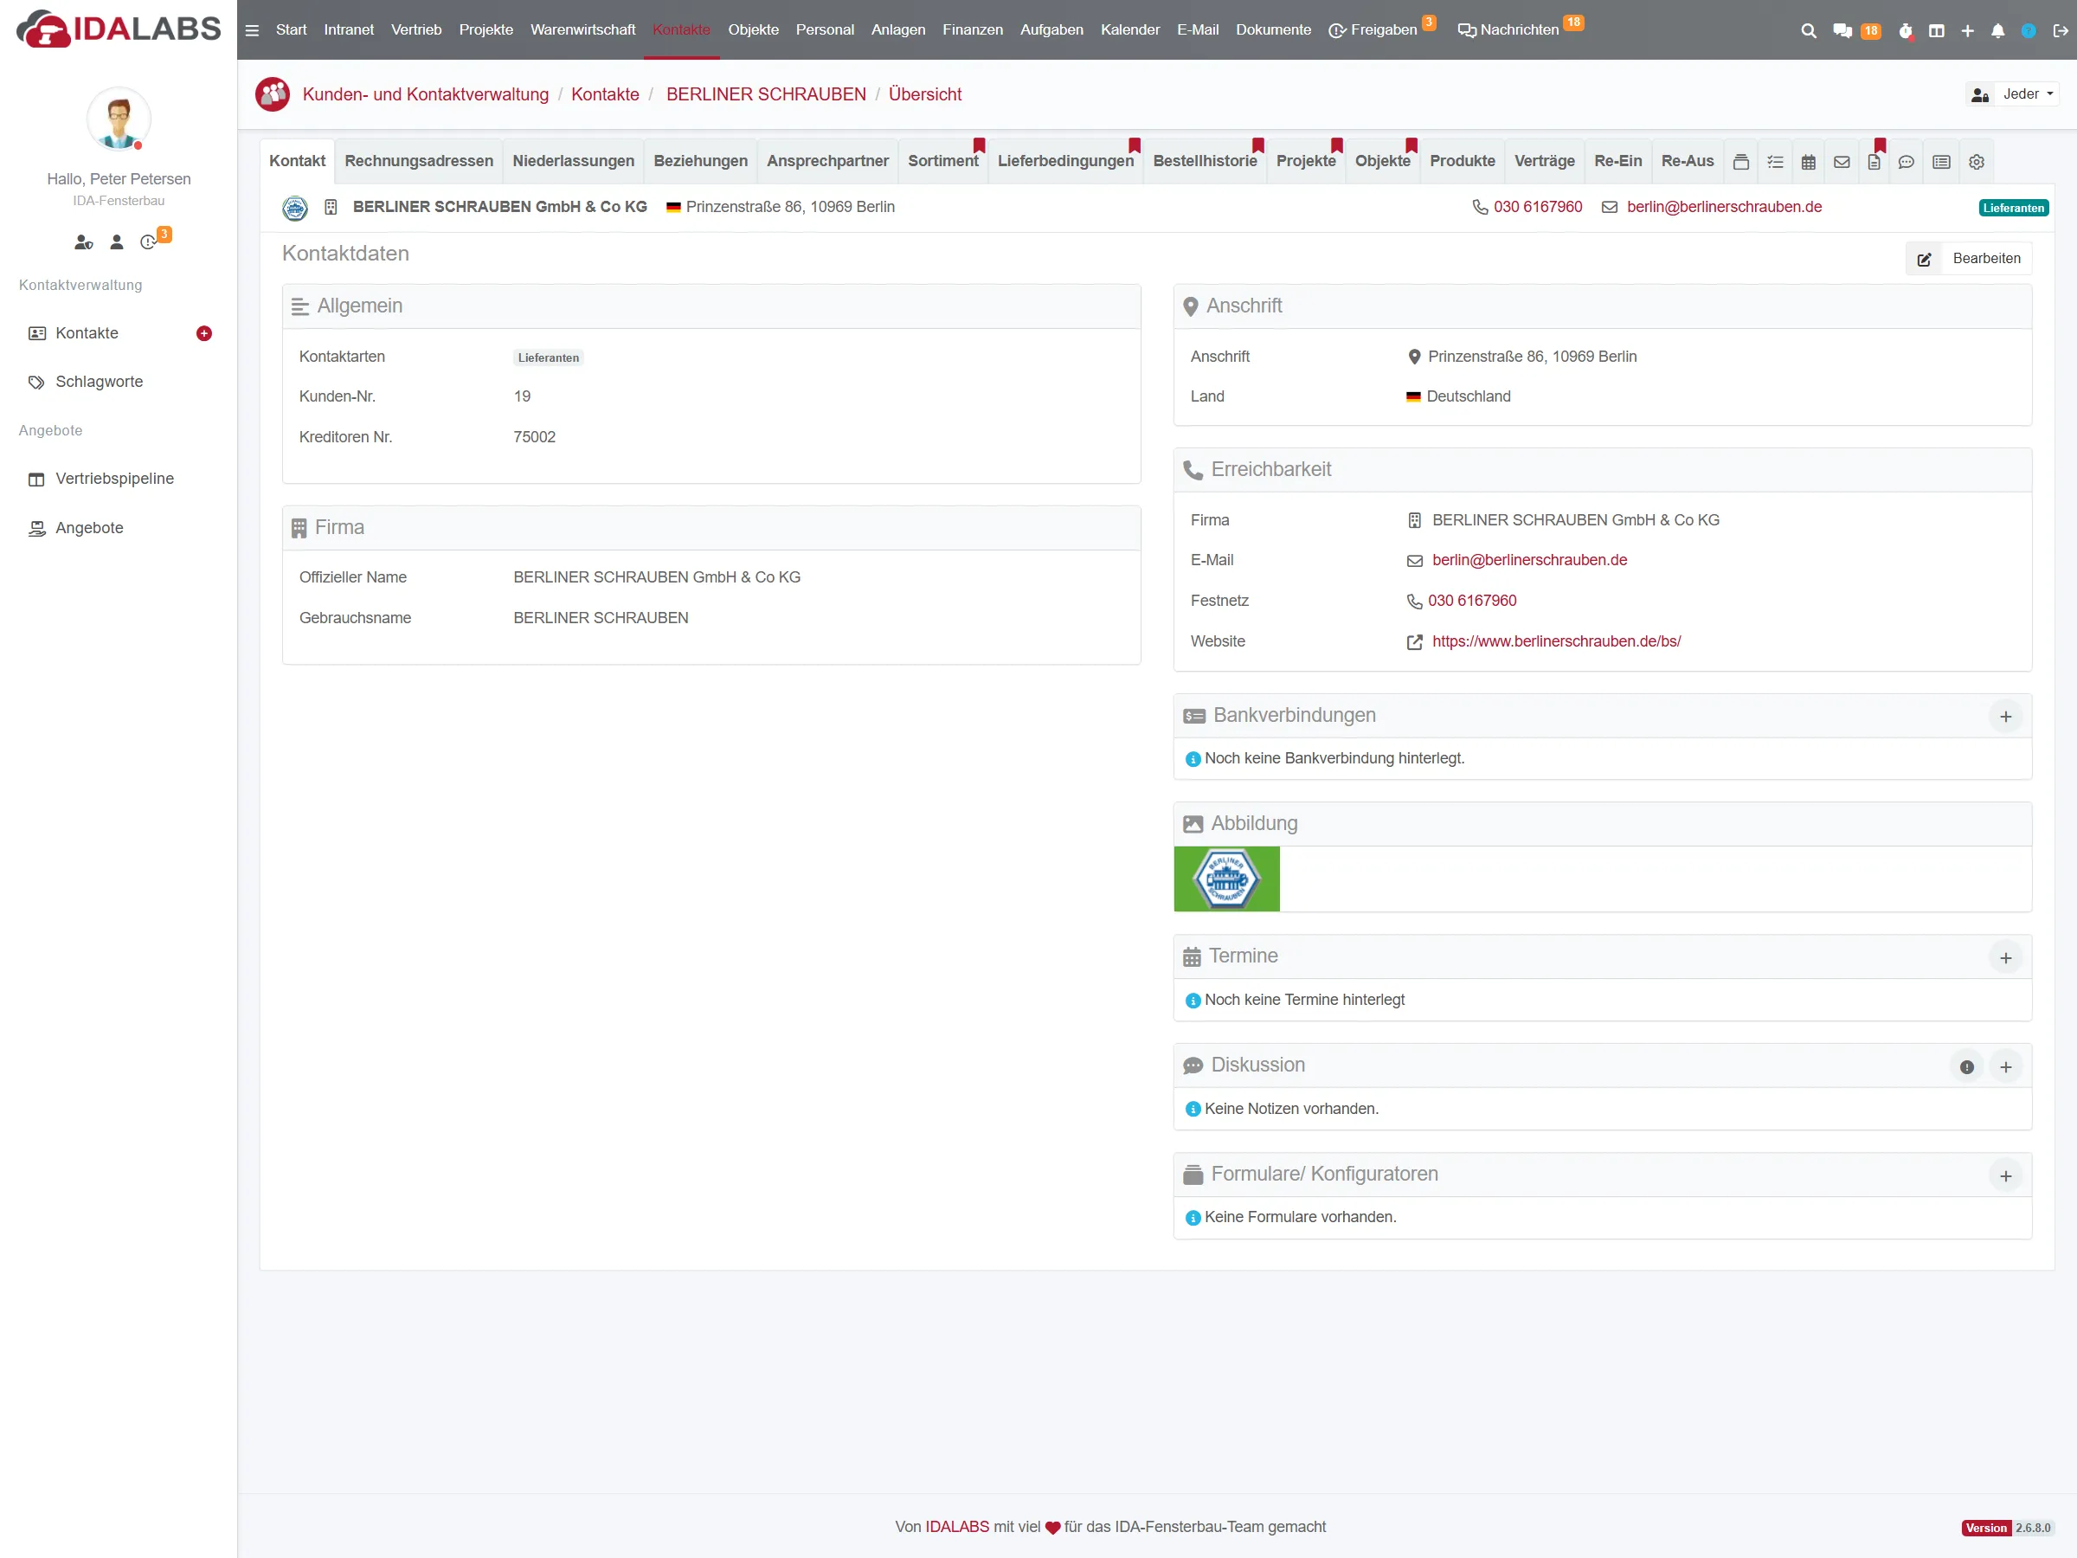Click the clock icon with badge 3
The height and width of the screenshot is (1558, 2077).
[148, 242]
